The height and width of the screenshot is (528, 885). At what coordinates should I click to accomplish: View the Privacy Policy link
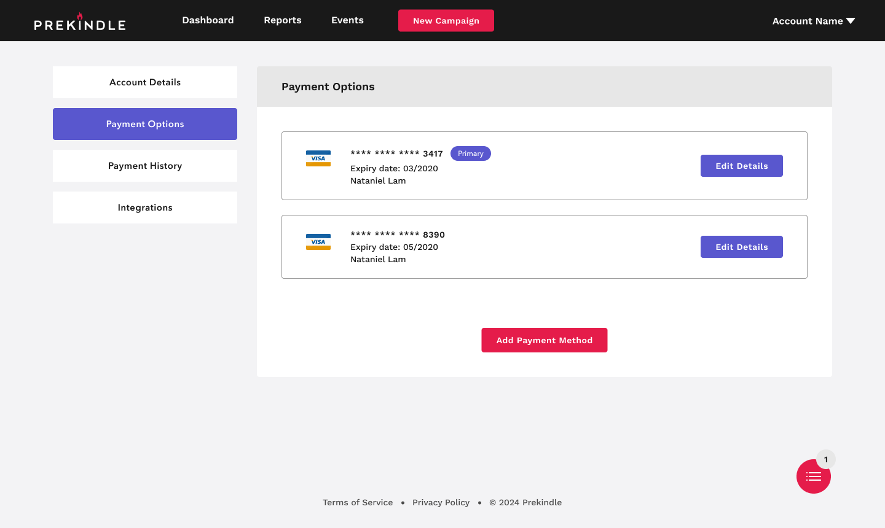point(441,502)
